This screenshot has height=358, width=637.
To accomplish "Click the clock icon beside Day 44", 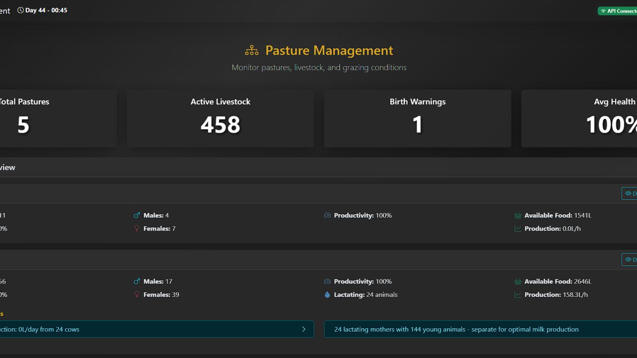I will point(20,10).
